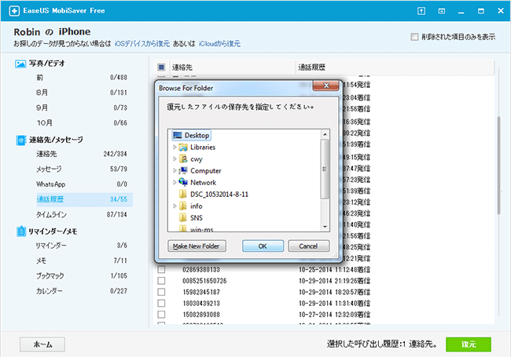The height and width of the screenshot is (357, 511).
Task: Check the row for 0085251650726
Action: 161,281
